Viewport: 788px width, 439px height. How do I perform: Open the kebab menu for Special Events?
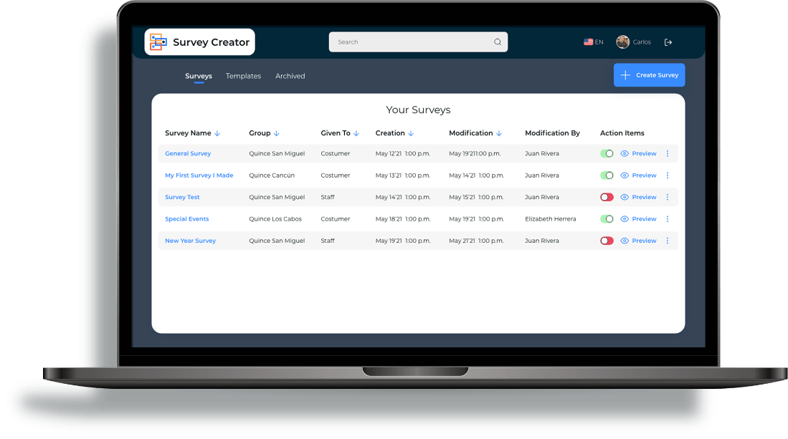pos(668,218)
